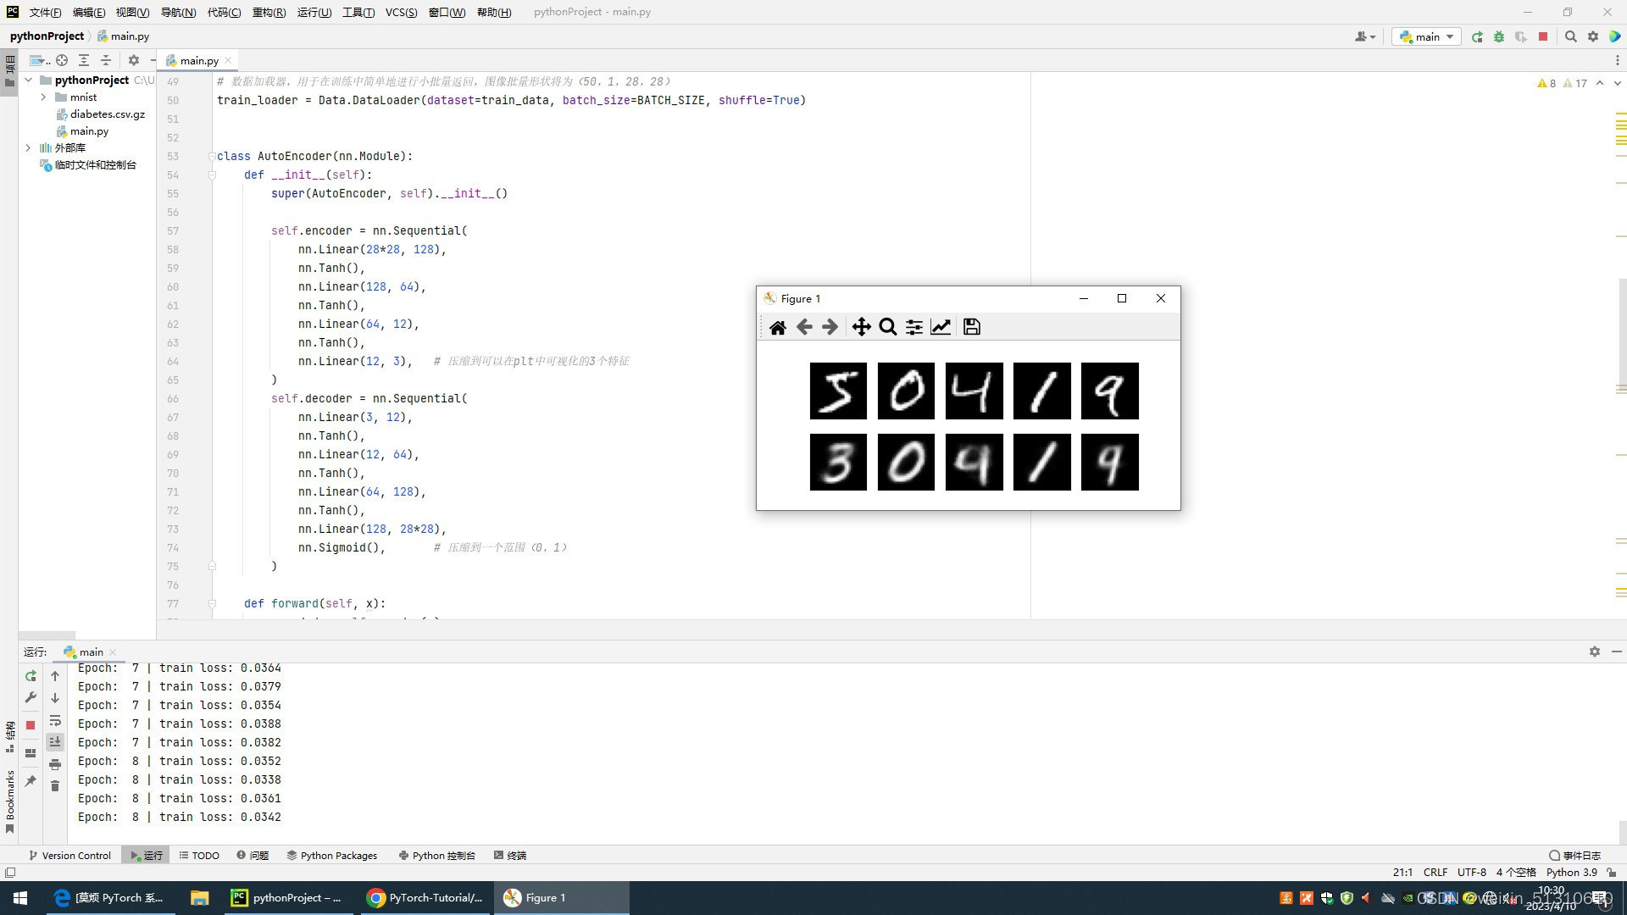Click the debug bug icon in top toolbar
This screenshot has height=915, width=1627.
(x=1498, y=36)
